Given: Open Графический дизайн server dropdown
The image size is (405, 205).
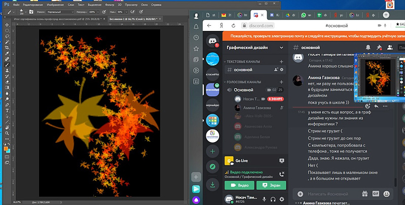Looking at the screenshot, I should coord(281,48).
